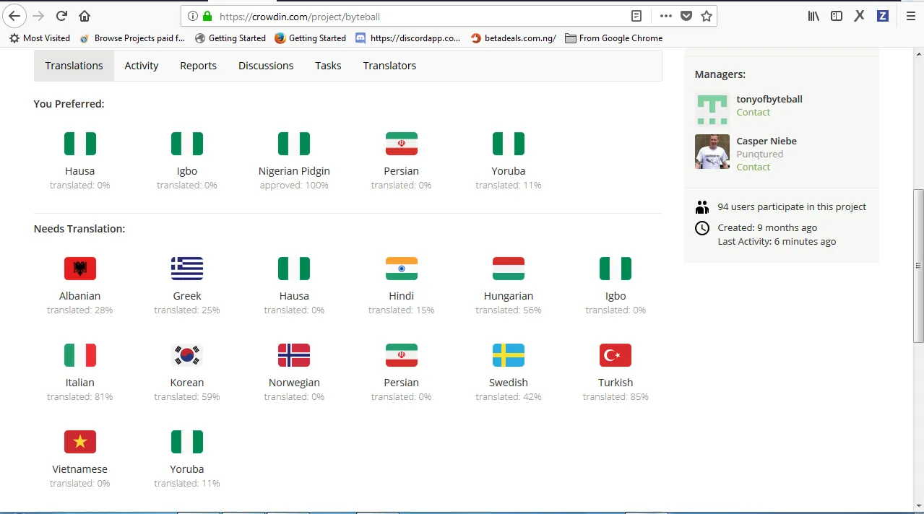The image size is (924, 514).
Task: Open the Hungarian flag language
Action: pyautogui.click(x=509, y=269)
